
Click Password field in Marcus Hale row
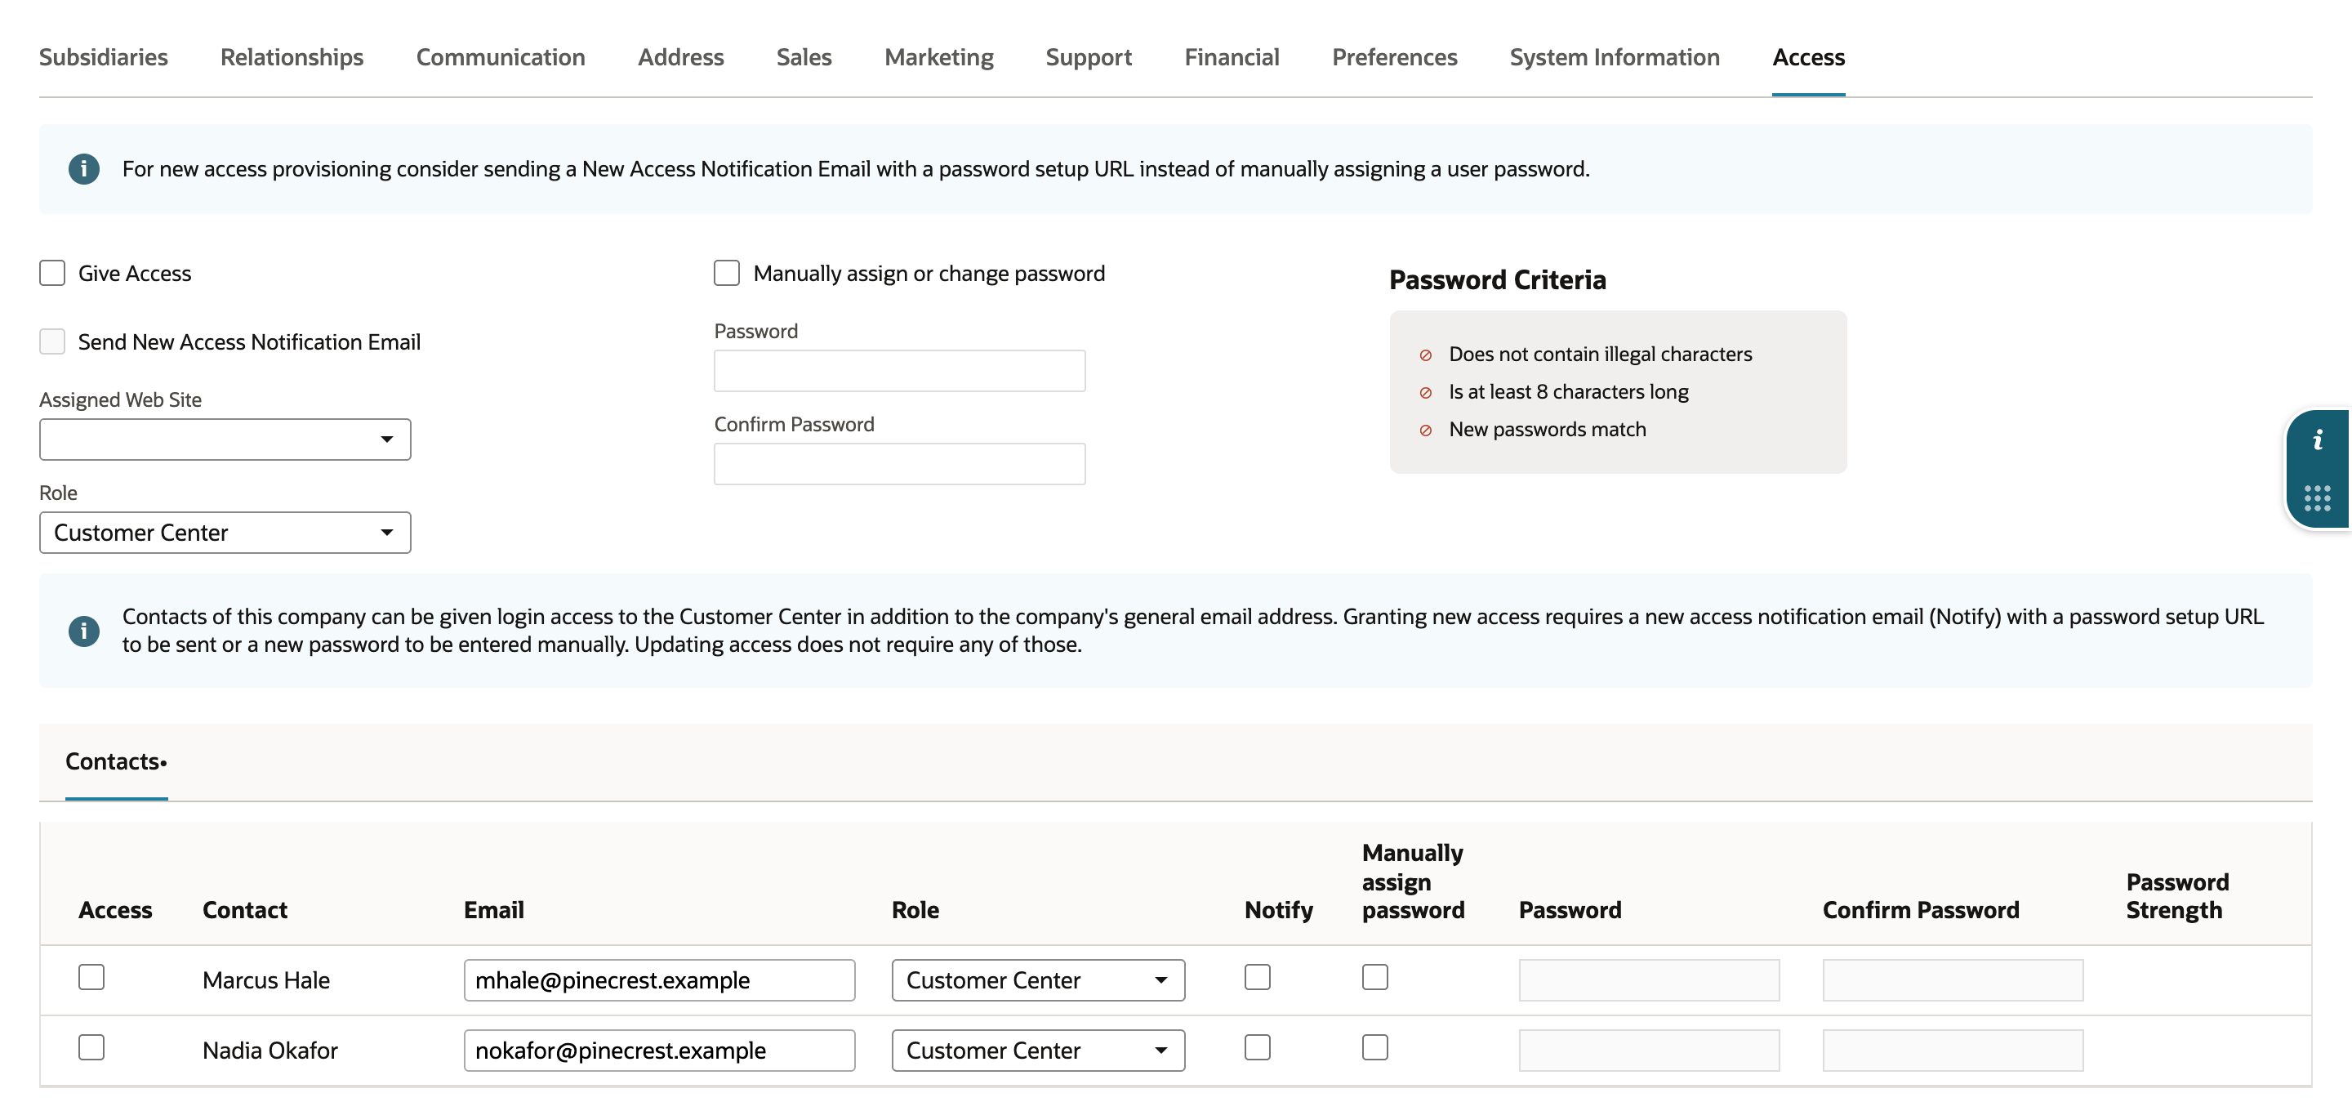click(1649, 980)
